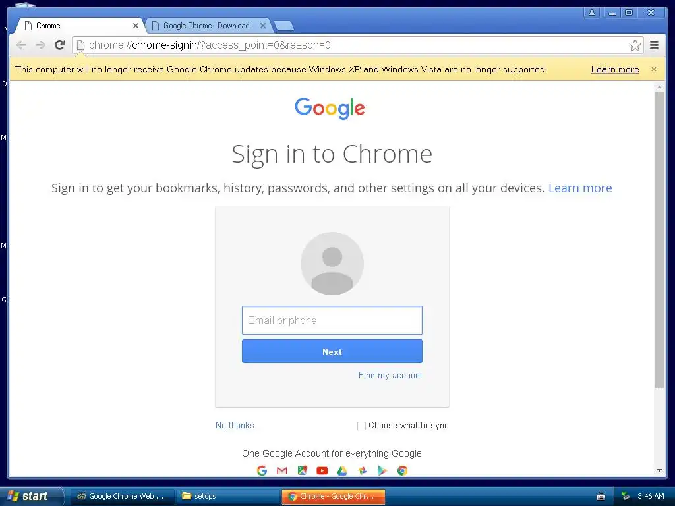Bookmark this page with the star icon

pyautogui.click(x=635, y=45)
